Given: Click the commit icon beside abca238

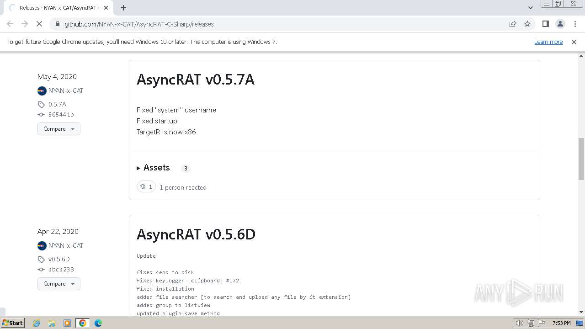Looking at the screenshot, I should [x=41, y=270].
